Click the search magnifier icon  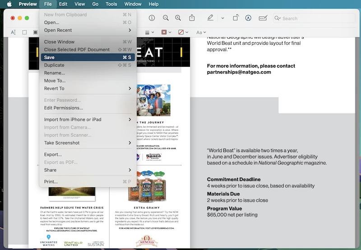pos(278,18)
